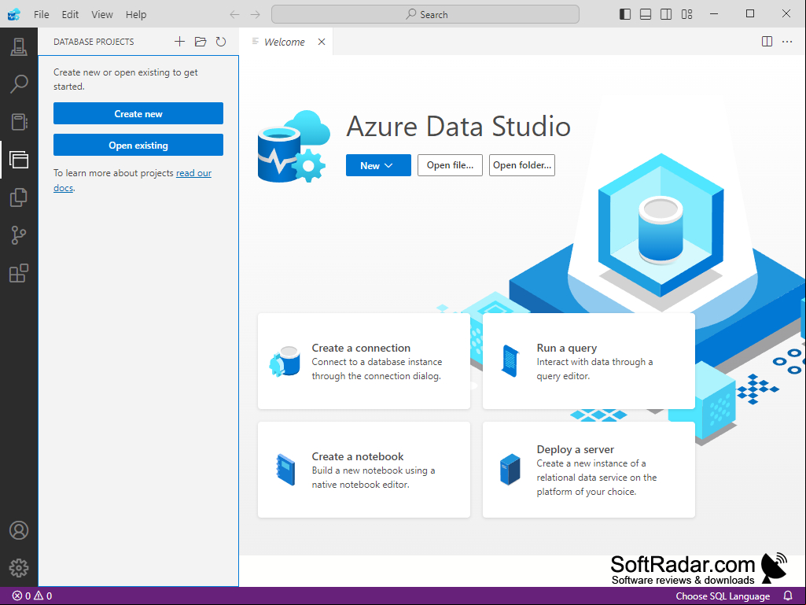Open the Edit menu
The width and height of the screenshot is (806, 605).
71,14
